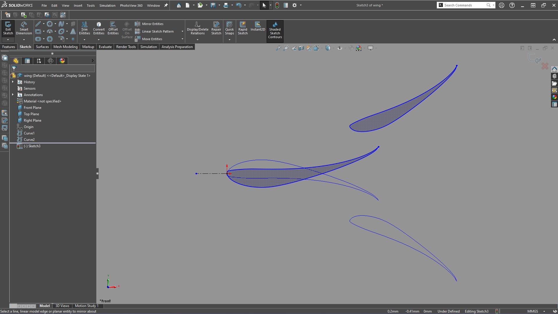Click the Rebuild traffic light icon
The height and width of the screenshot is (314, 558).
coord(277,5)
